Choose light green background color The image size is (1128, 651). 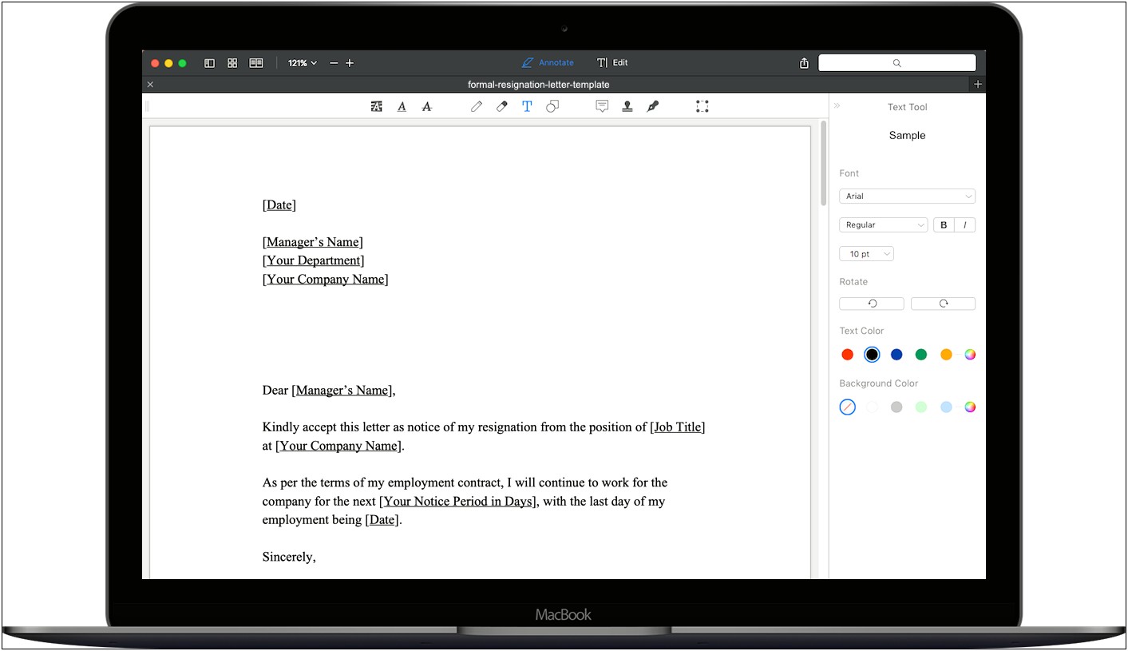(x=921, y=407)
